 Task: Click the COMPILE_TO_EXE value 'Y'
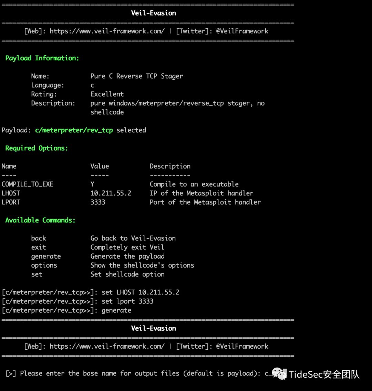[92, 184]
